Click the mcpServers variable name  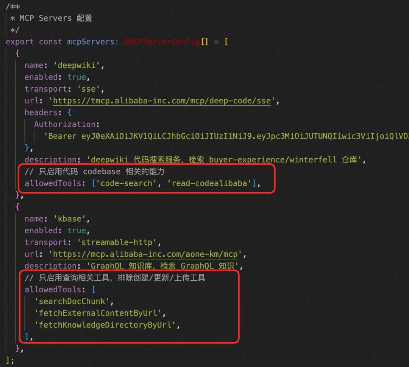[91, 42]
